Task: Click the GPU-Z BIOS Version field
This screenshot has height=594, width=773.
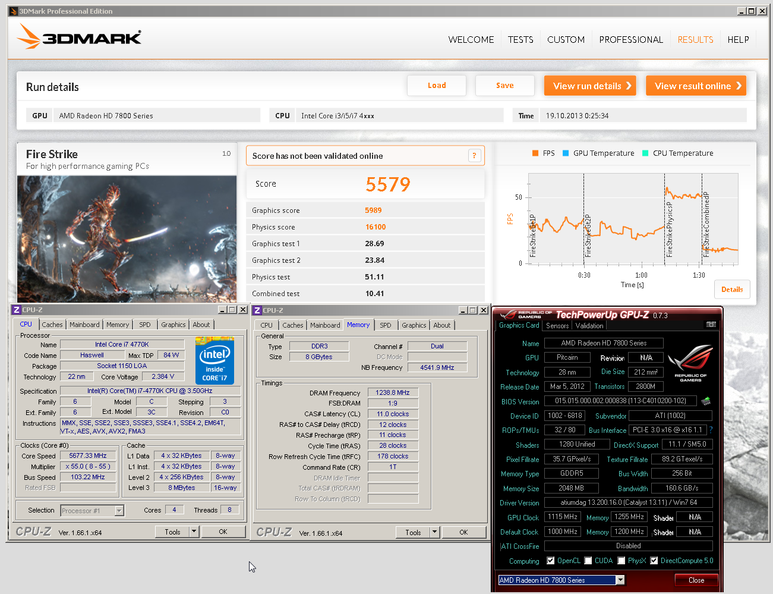Action: pos(620,401)
